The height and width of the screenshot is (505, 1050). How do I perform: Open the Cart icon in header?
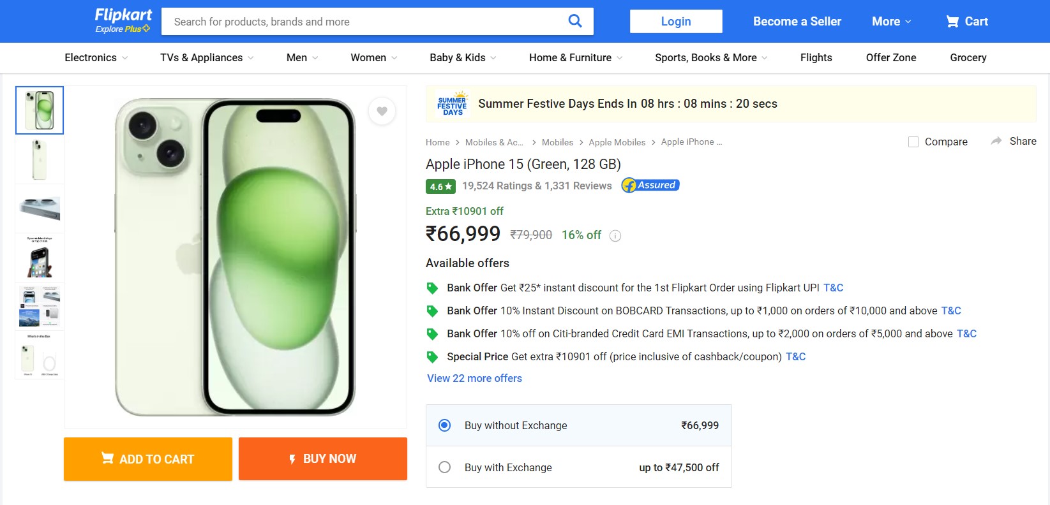pos(952,22)
